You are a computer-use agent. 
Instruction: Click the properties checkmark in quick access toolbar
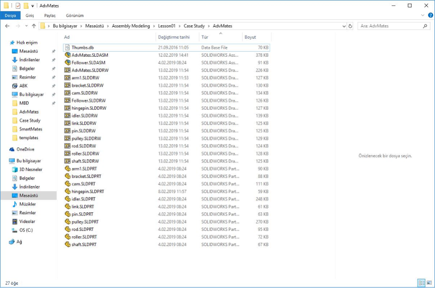18,6
